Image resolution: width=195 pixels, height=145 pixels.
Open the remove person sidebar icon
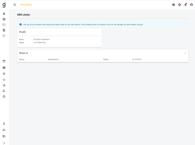pos(4,91)
